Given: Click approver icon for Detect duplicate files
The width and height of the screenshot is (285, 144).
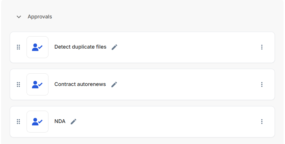Looking at the screenshot, I should 37,47.
